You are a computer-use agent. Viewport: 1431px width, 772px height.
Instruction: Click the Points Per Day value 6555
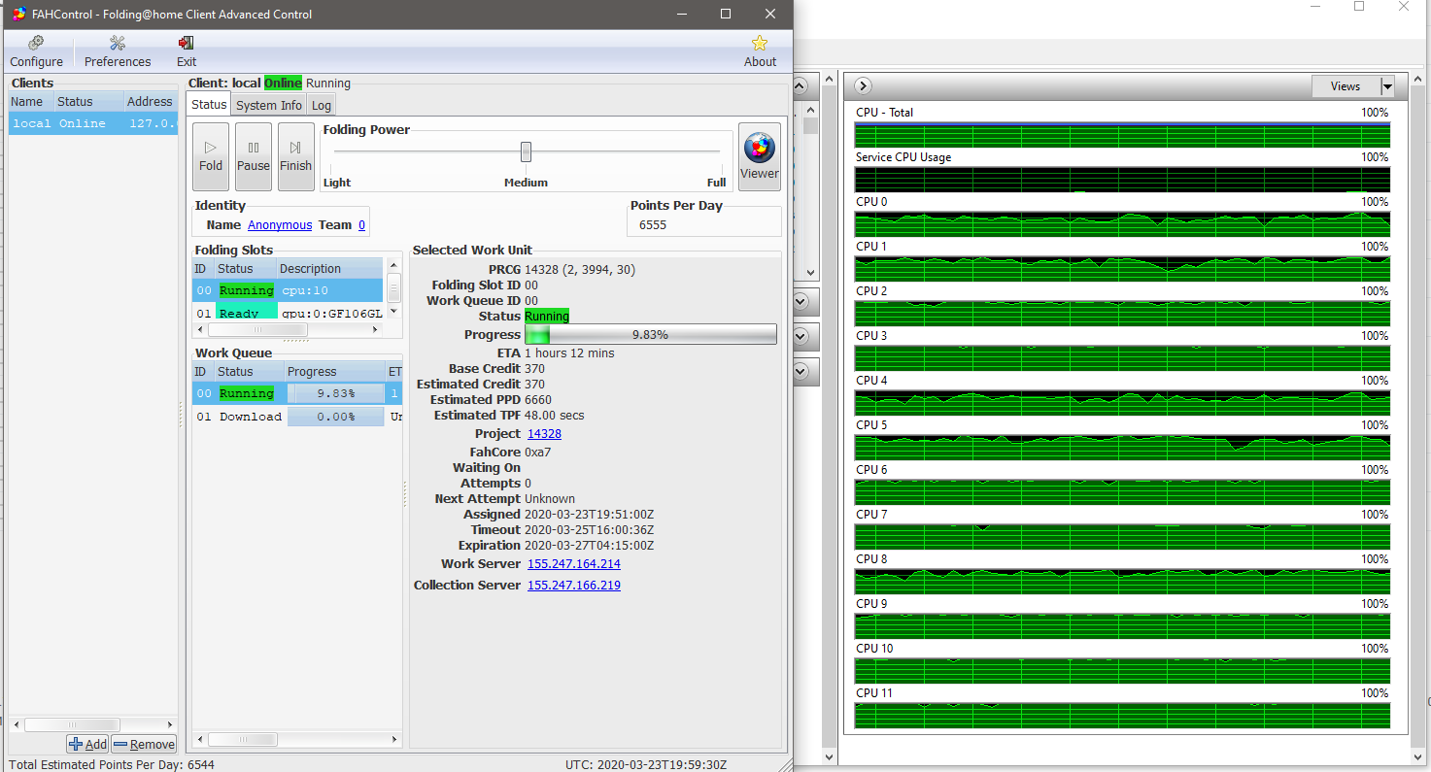pos(654,224)
